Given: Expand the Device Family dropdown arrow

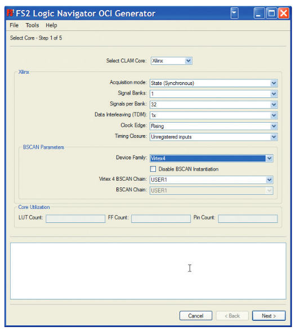Looking at the screenshot, I should pyautogui.click(x=269, y=158).
